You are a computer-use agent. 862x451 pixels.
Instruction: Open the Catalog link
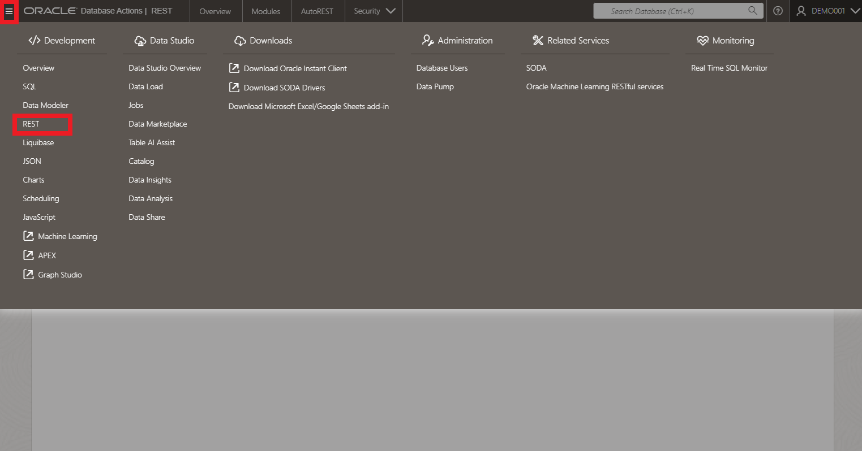coord(141,161)
